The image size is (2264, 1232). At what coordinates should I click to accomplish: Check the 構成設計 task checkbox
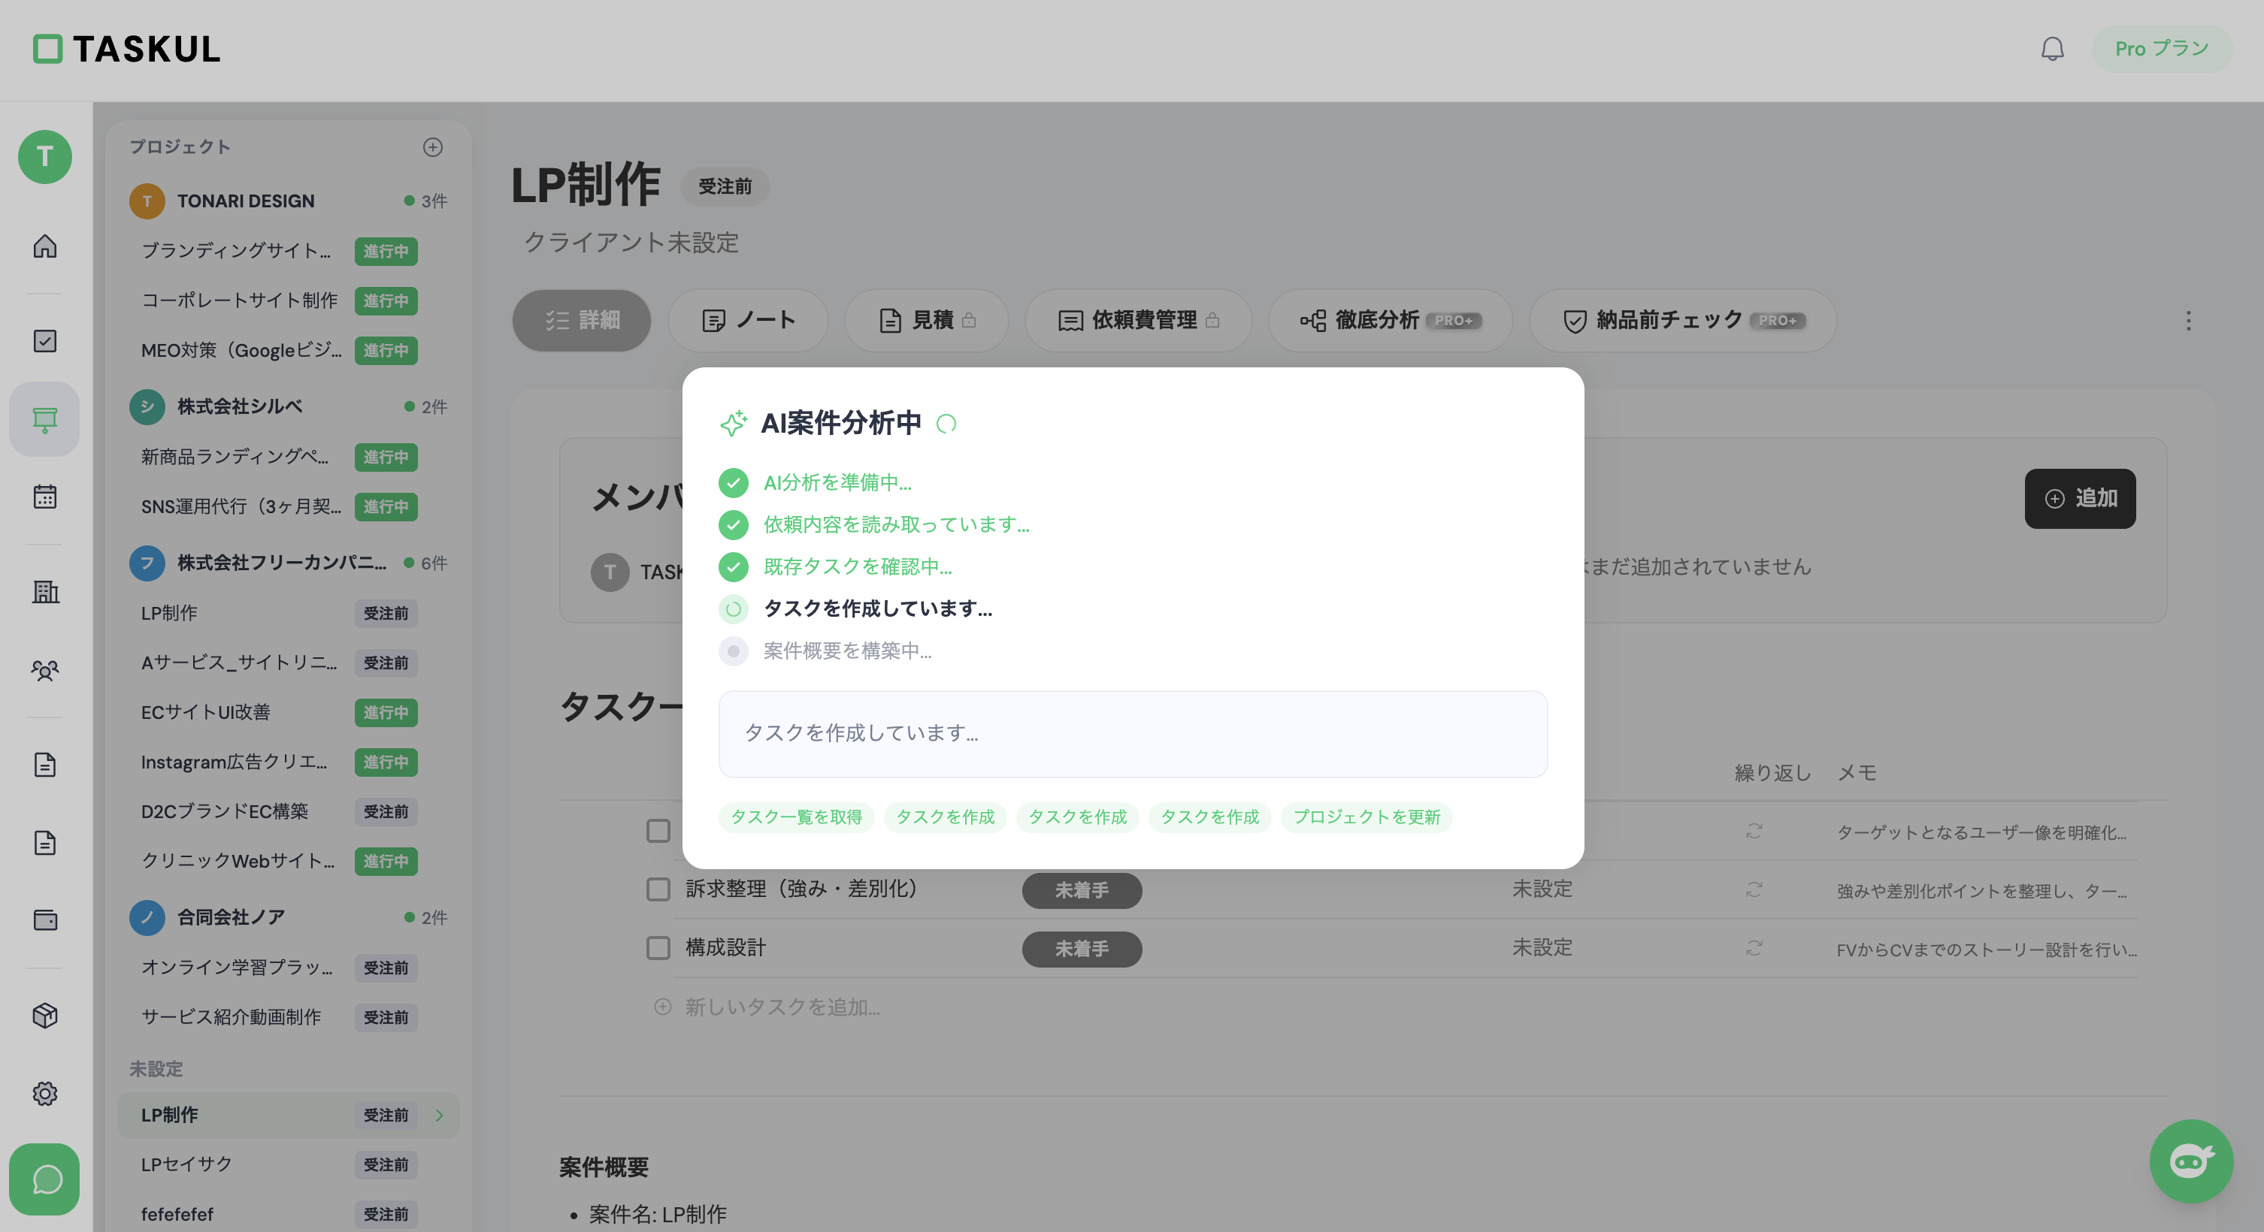tap(658, 948)
